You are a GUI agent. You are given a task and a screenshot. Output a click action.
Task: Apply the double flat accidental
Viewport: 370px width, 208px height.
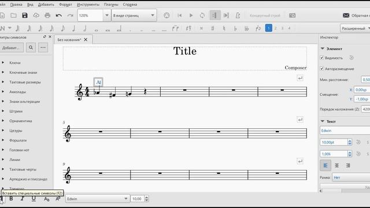(x=247, y=28)
